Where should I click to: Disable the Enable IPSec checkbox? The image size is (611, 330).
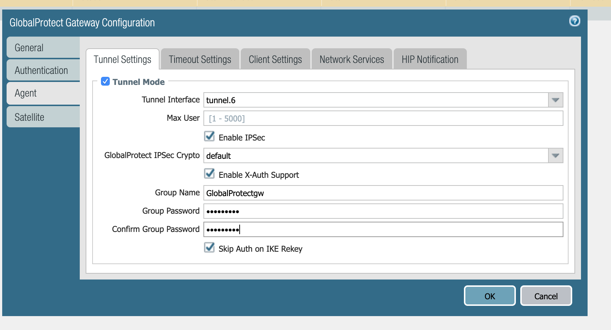209,137
